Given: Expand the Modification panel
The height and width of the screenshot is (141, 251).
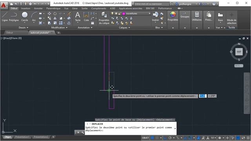Looking at the screenshot, I should pos(59,27).
